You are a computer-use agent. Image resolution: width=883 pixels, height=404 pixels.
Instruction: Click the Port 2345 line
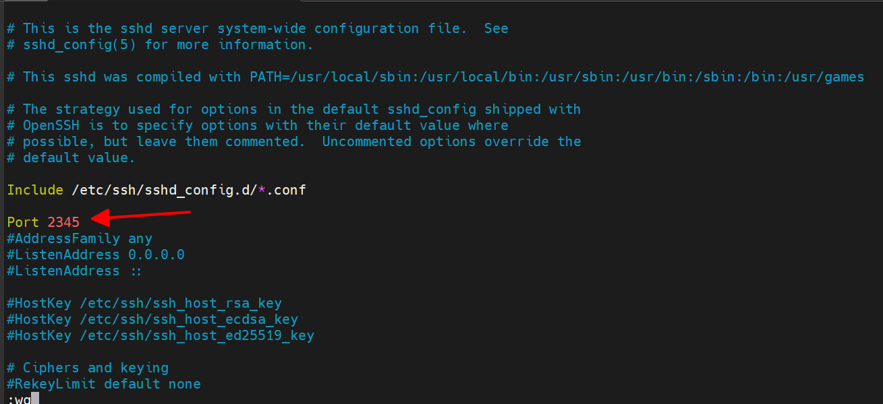(x=43, y=222)
